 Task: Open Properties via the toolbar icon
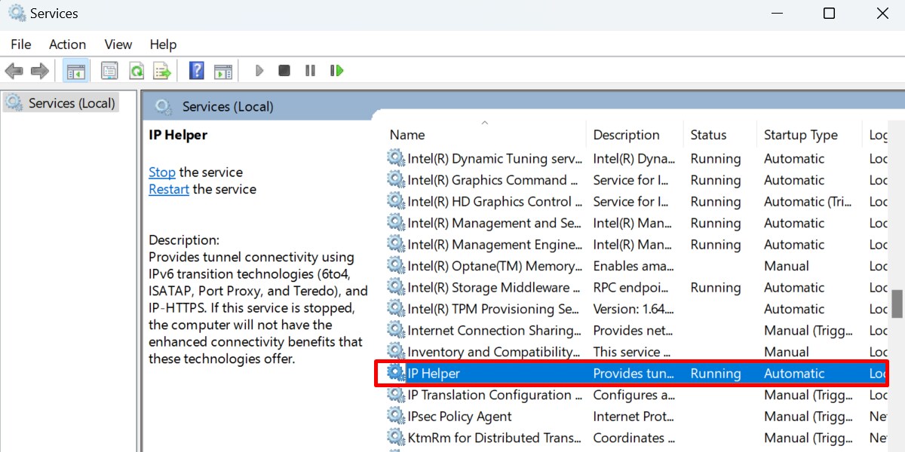coord(109,70)
